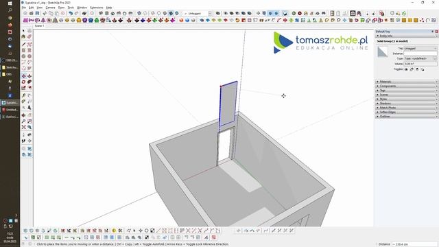Toggle entity visibility eye icon

(406, 69)
